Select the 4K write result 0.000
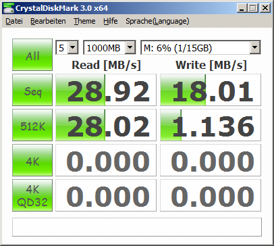This screenshot has width=274, height=246. 211,160
